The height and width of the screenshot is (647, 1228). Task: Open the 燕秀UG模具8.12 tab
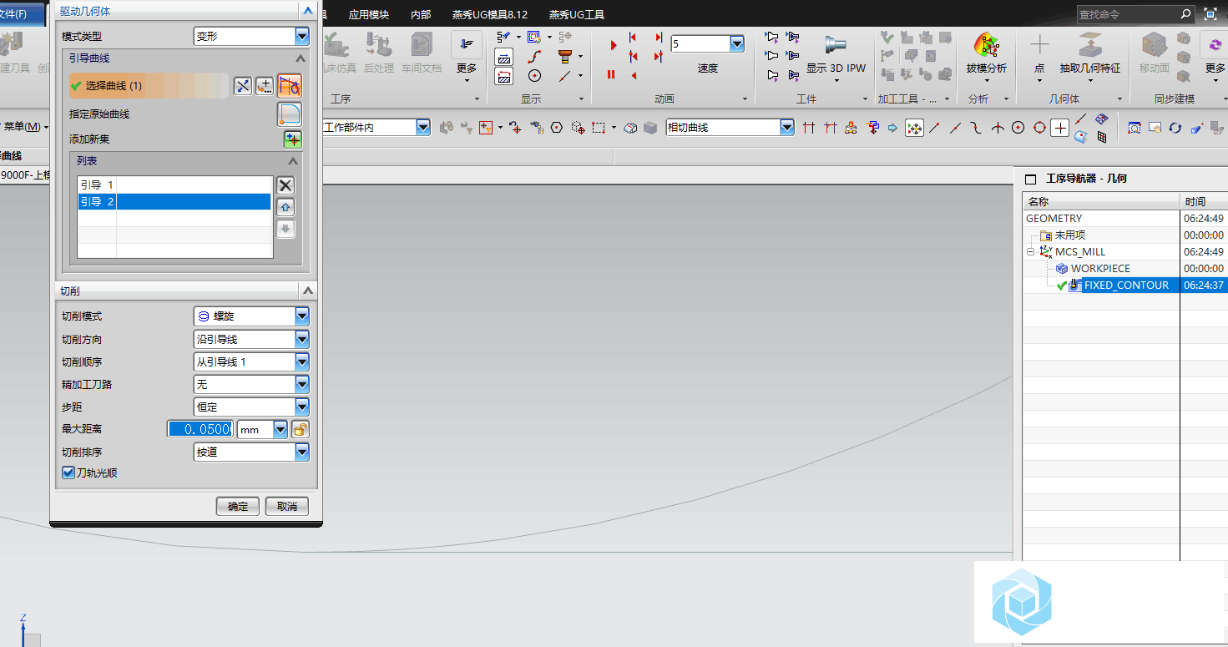(490, 14)
